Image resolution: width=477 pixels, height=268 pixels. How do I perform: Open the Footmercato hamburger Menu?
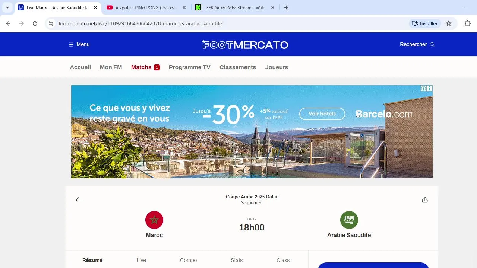[x=79, y=44]
